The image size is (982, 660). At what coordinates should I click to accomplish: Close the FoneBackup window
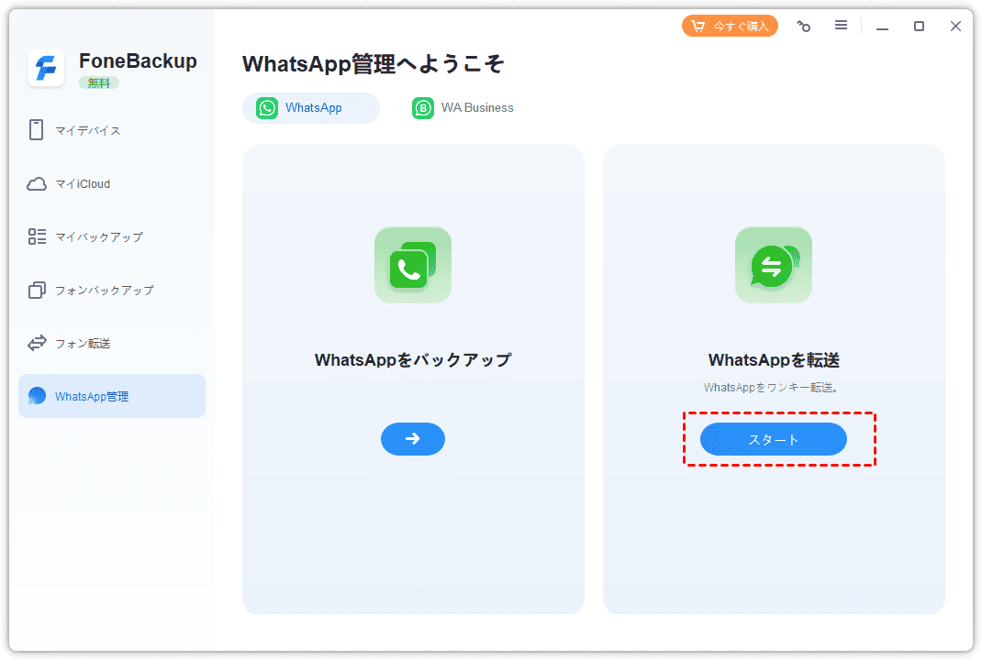coord(955,27)
